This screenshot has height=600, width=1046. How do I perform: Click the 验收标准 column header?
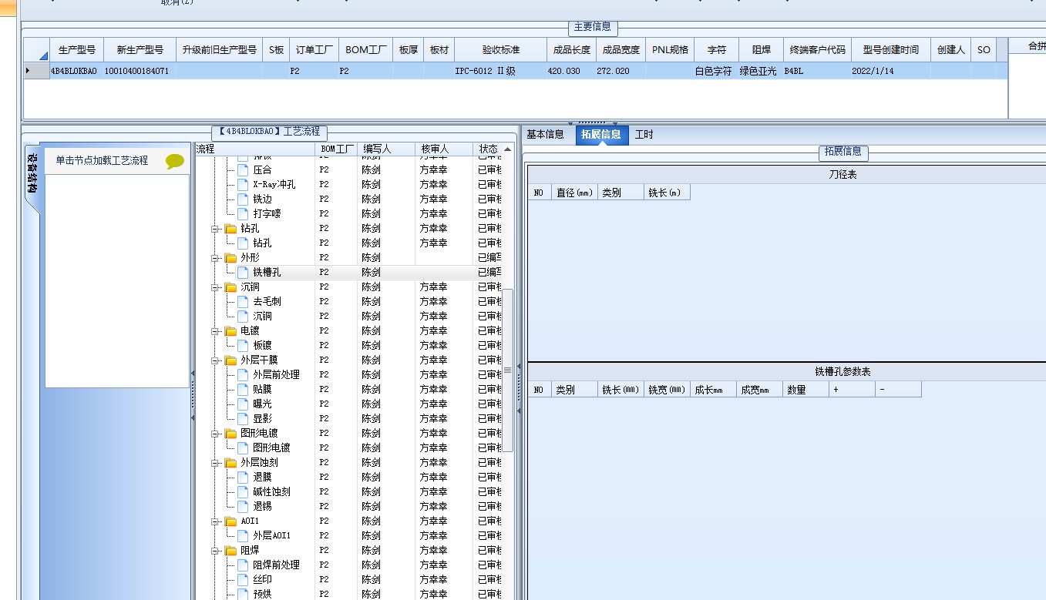[501, 49]
